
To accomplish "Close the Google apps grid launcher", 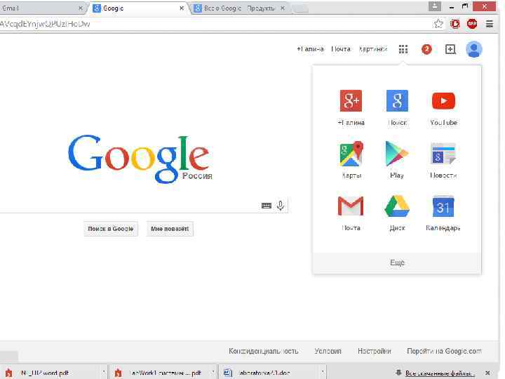I will point(403,49).
